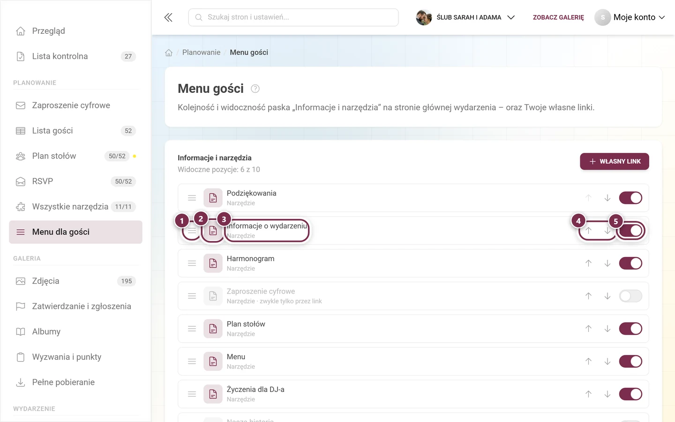
Task: Open Zdjęcia in the sidebar
Action: point(75,281)
